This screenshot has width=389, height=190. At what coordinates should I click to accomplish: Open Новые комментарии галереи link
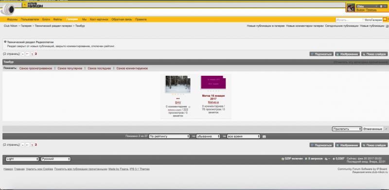point(305,26)
